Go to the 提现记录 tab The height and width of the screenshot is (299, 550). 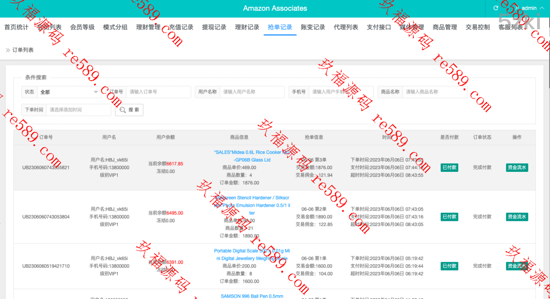[x=214, y=27]
